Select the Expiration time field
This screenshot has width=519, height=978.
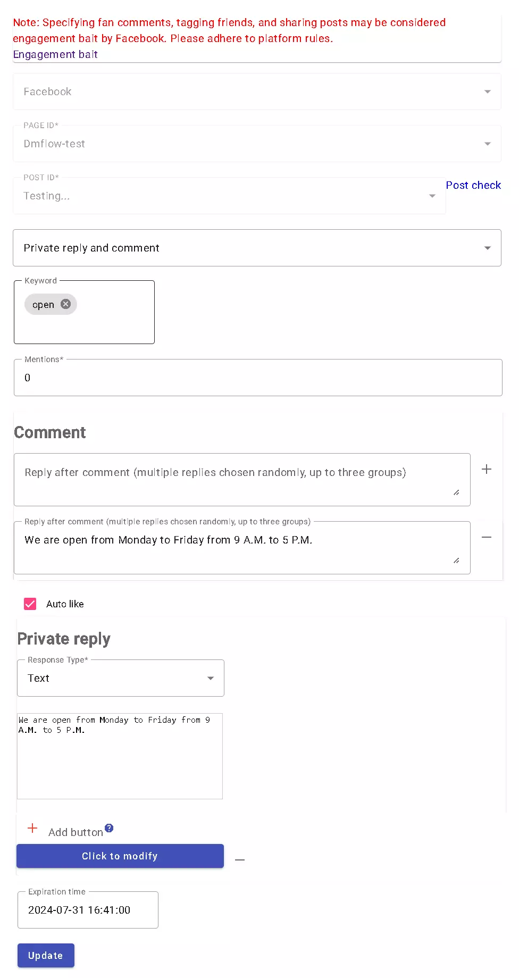(x=88, y=909)
